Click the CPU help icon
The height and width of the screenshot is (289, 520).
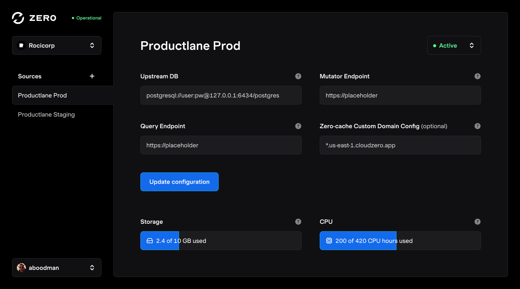(x=477, y=222)
